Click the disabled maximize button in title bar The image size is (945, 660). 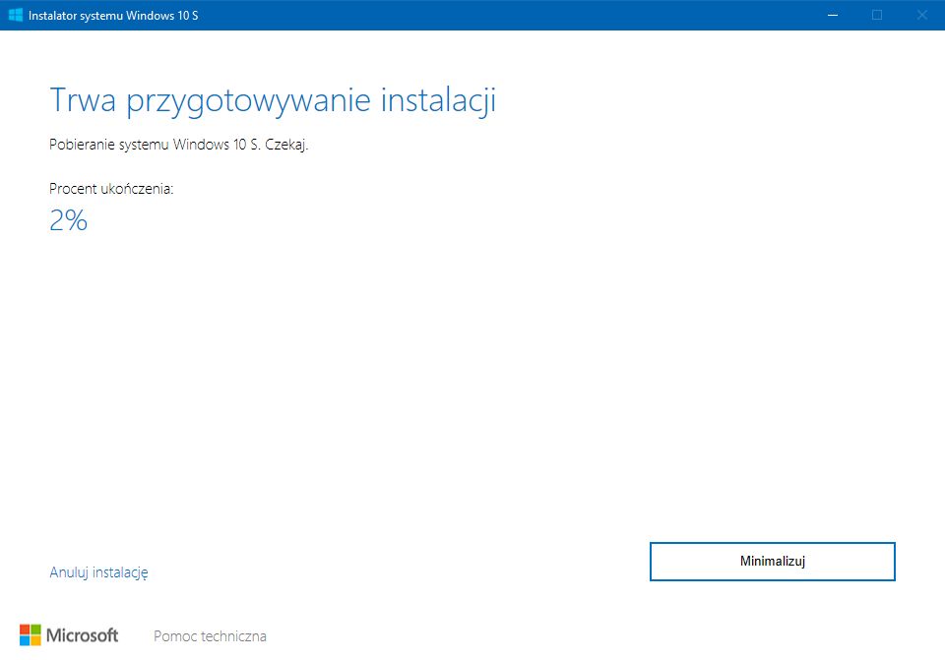[x=877, y=15]
